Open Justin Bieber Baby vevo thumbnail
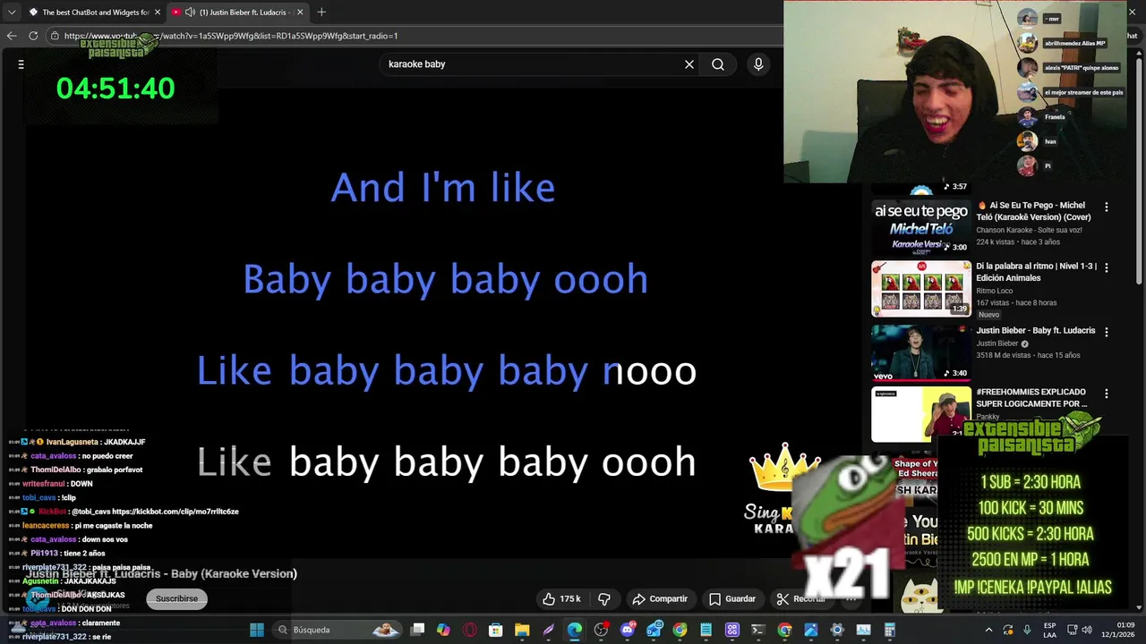The image size is (1146, 644). [x=921, y=352]
